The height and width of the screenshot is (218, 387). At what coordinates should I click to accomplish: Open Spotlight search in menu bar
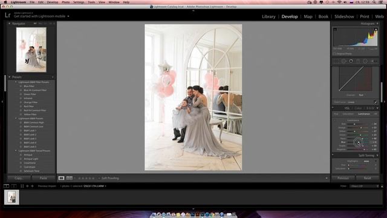coord(374,2)
